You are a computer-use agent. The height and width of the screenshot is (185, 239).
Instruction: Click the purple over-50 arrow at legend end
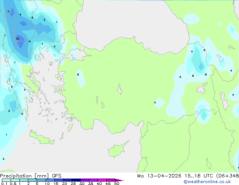tap(119, 180)
